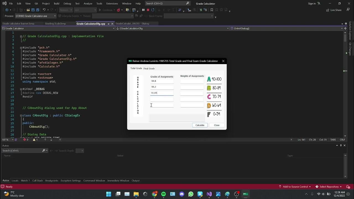Stop debugging with the red square icon

point(148,10)
